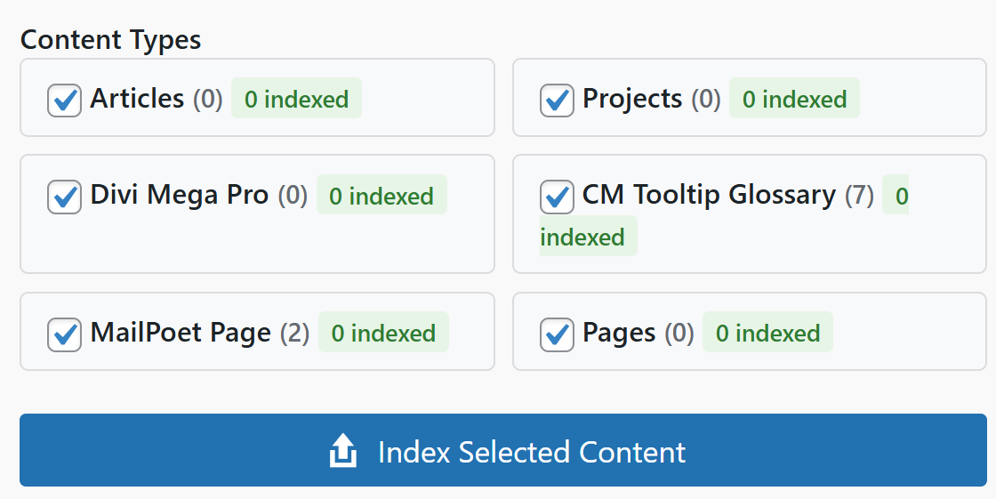This screenshot has height=499, width=996.
Task: Uncheck the Projects checkbox
Action: pyautogui.click(x=557, y=100)
